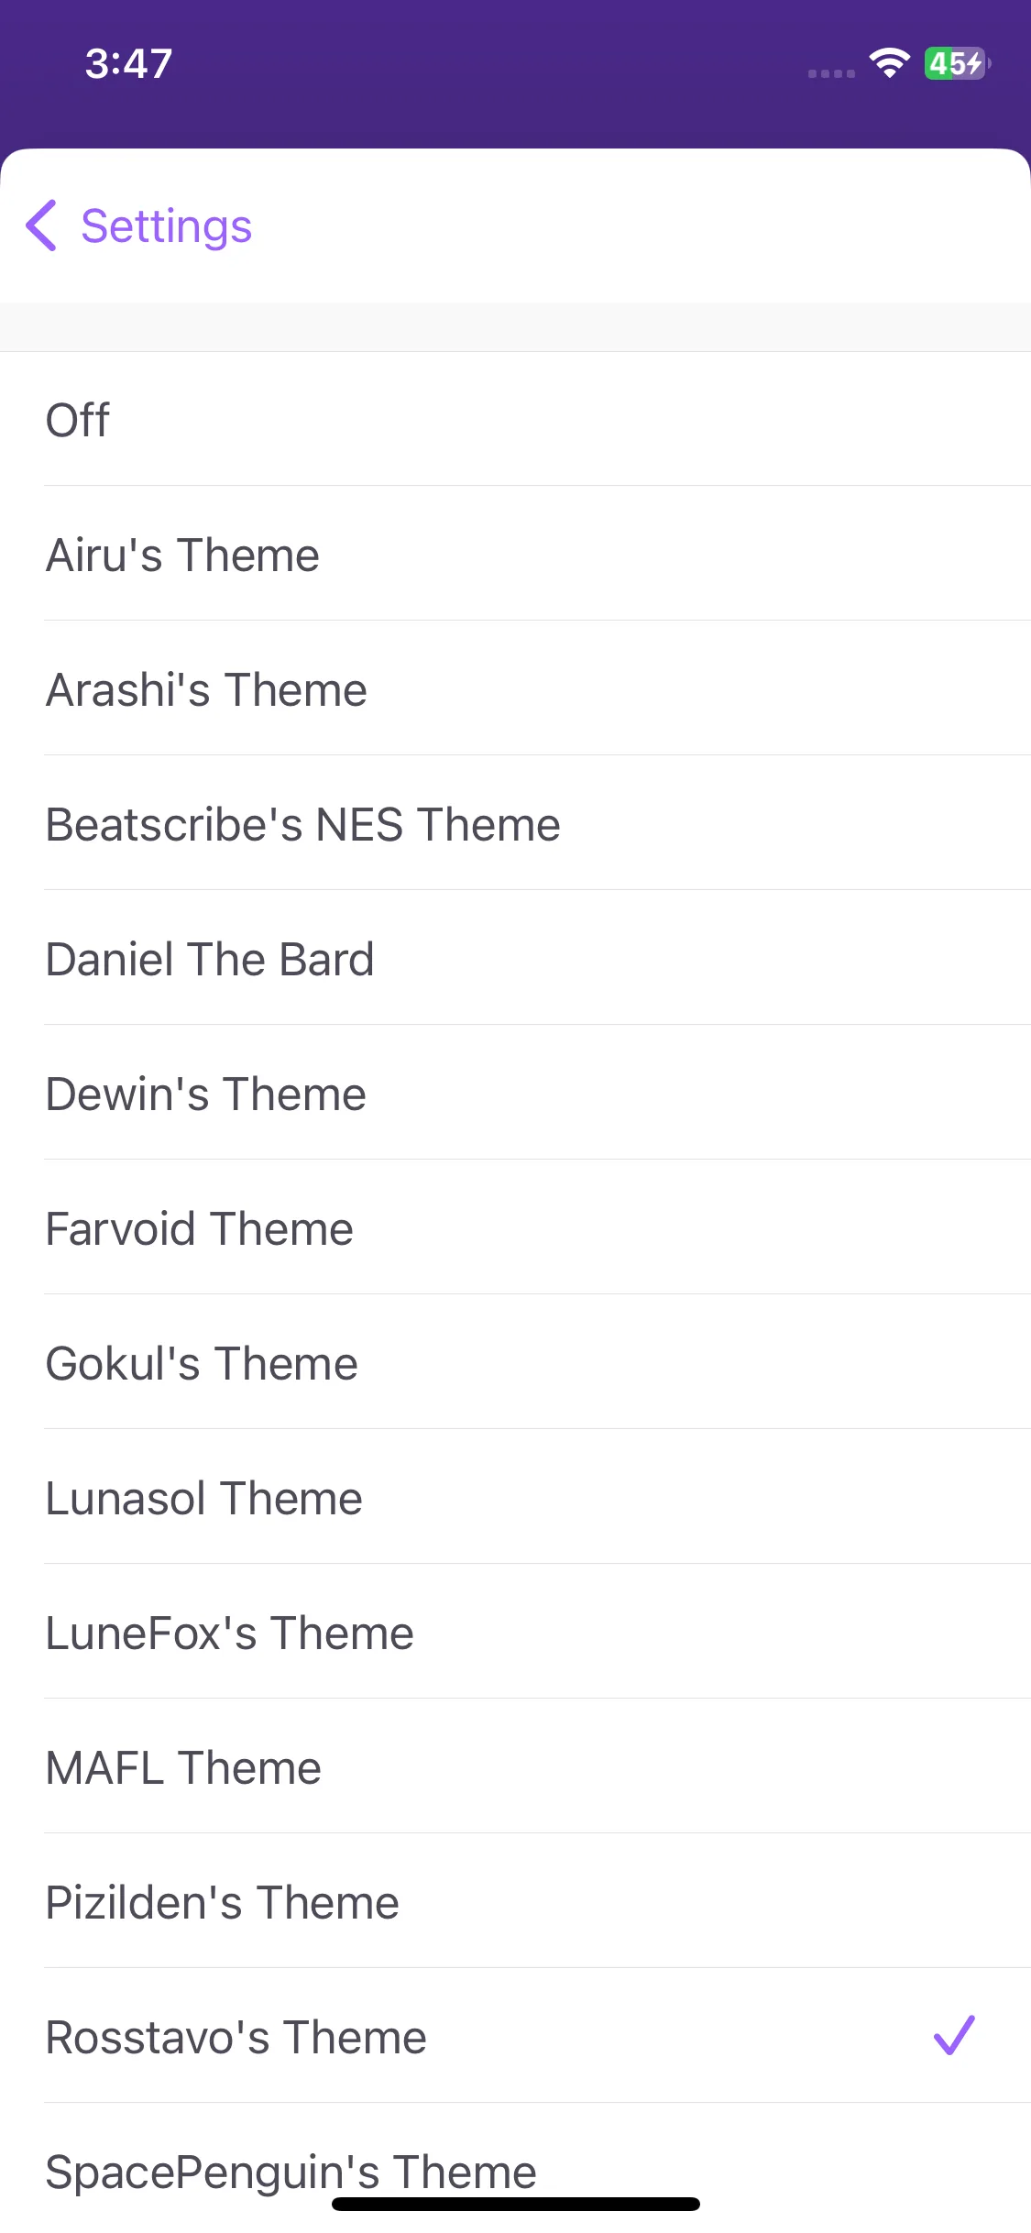Viewport: 1031px width, 2233px height.
Task: Pick Beatscribe's NES Theme
Action: point(515,823)
